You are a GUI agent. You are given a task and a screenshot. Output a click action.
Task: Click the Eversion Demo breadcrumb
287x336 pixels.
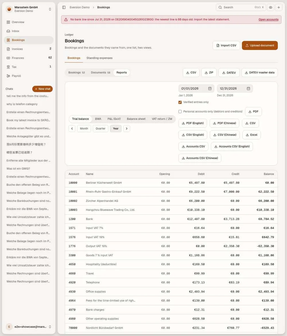pos(79,7)
